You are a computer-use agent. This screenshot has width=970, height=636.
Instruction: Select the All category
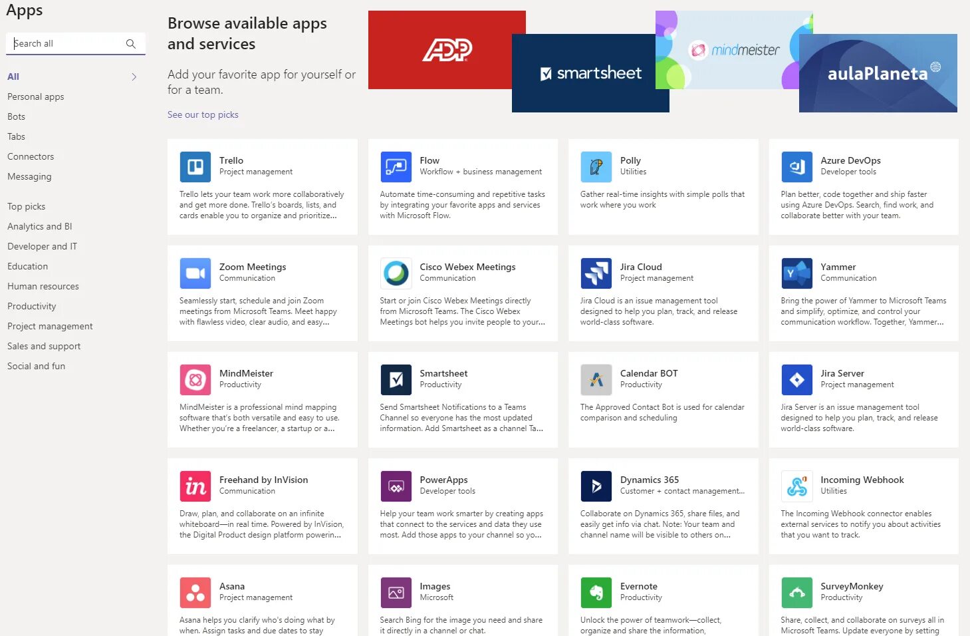click(13, 77)
